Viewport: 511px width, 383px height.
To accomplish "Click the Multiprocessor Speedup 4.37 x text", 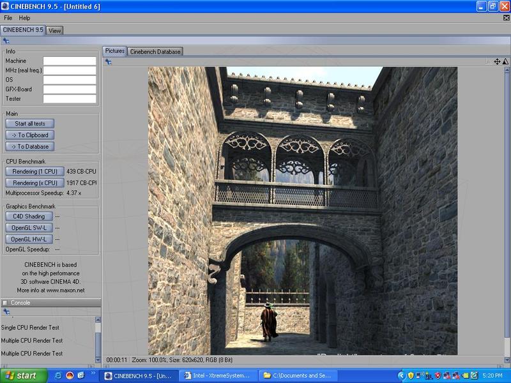I will click(x=43, y=193).
